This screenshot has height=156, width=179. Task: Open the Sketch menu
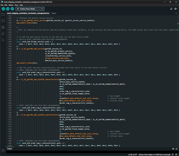tap(11, 5)
